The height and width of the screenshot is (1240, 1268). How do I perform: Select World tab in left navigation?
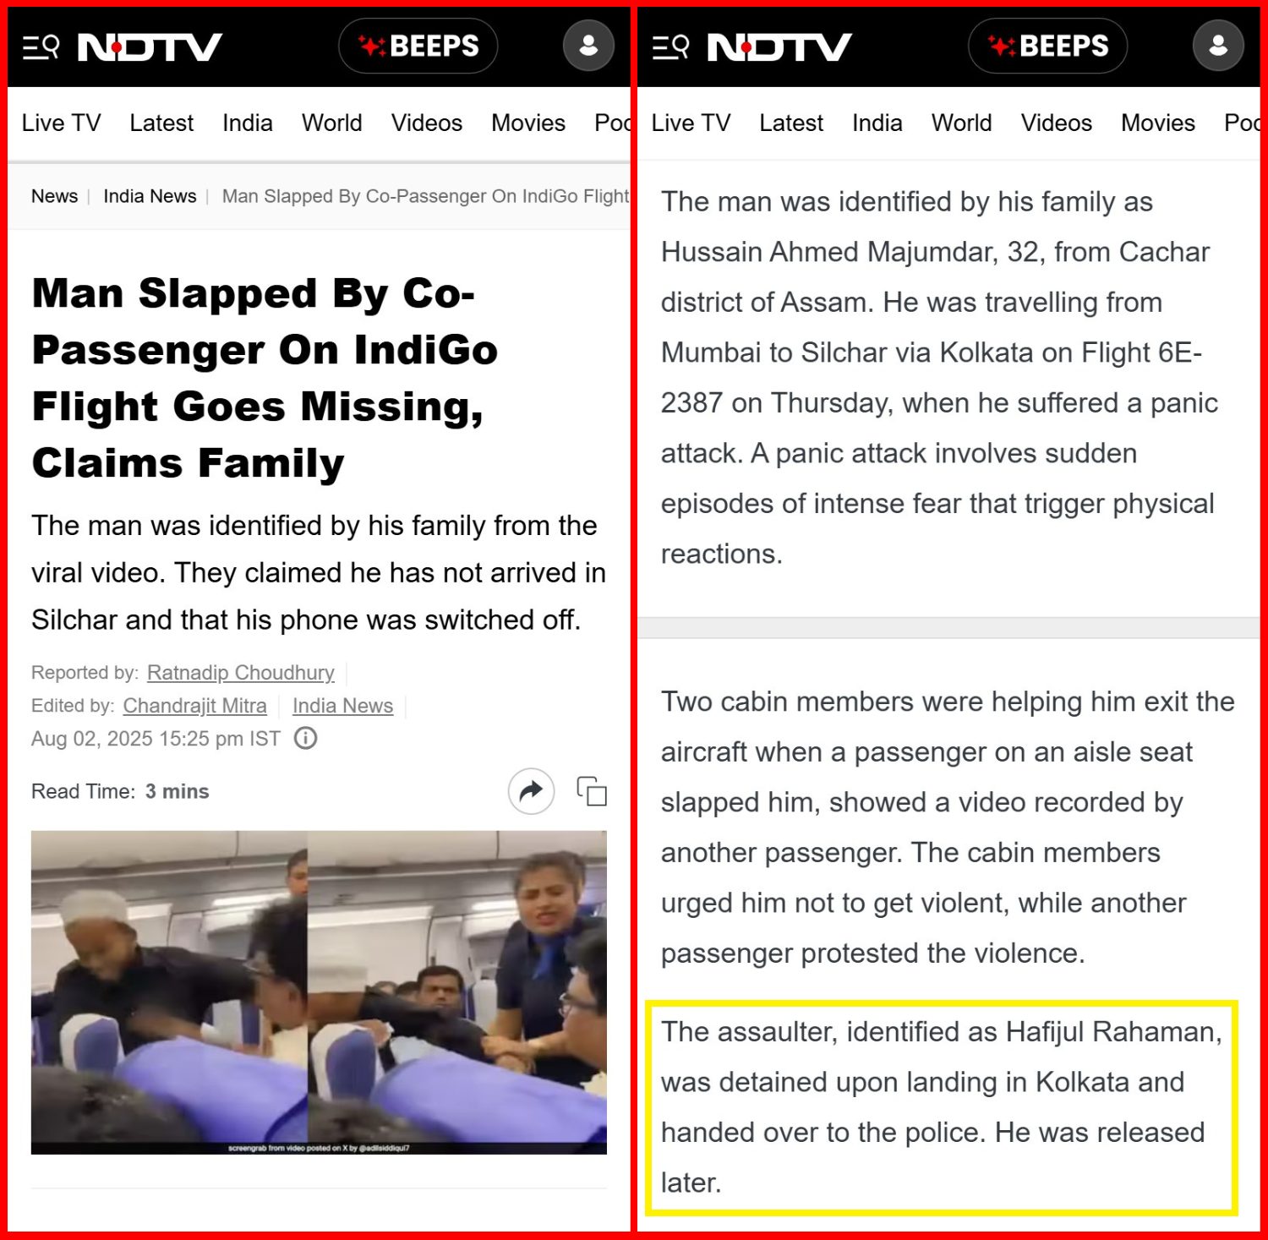coord(331,123)
